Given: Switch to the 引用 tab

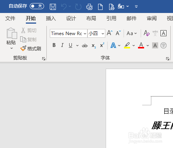Looking at the screenshot, I should point(111,18).
